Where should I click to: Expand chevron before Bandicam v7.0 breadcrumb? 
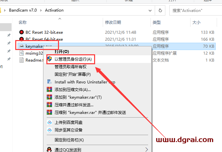[5, 10]
